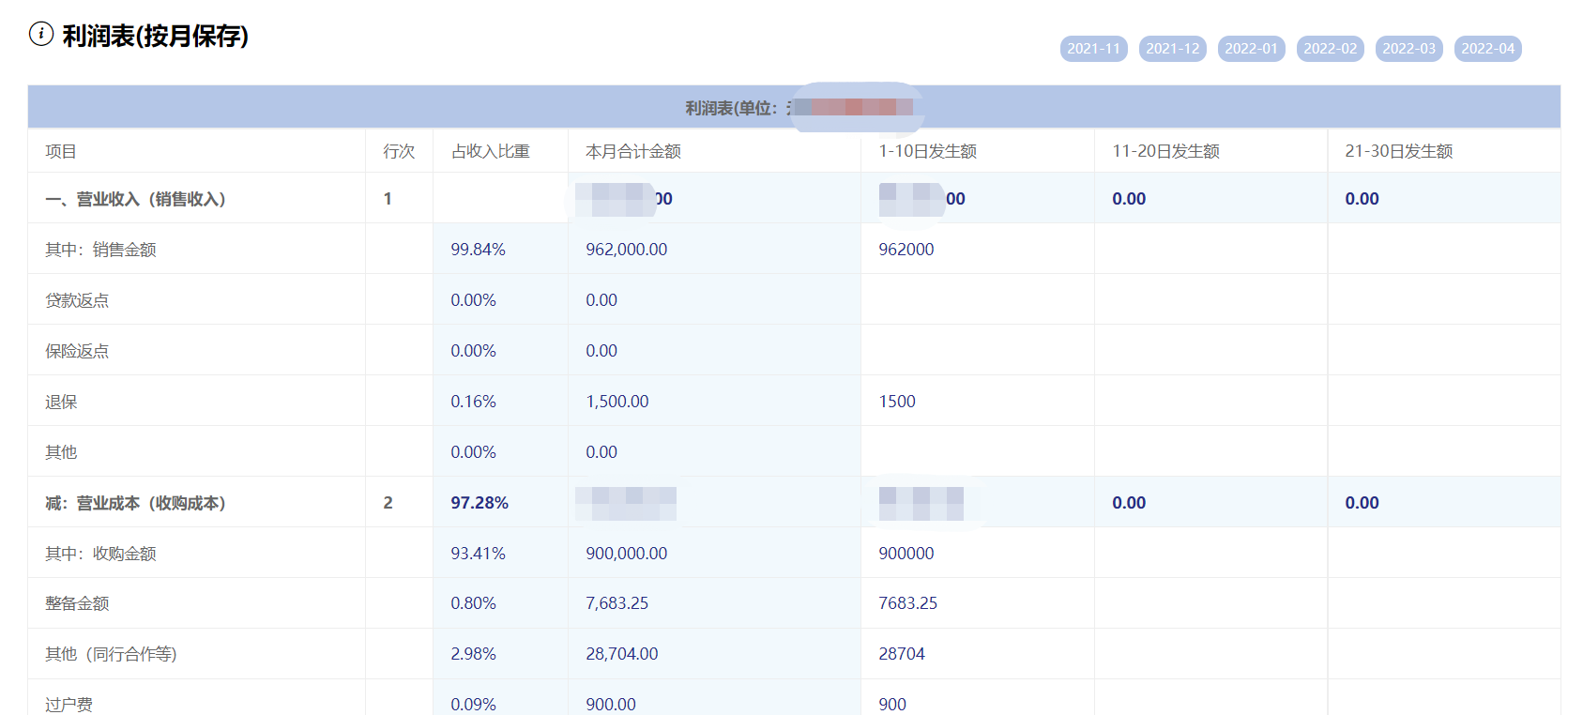View the 2022-03 month report

tap(1408, 49)
